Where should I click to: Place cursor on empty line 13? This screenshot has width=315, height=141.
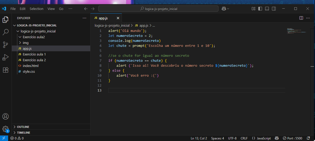[196, 91]
